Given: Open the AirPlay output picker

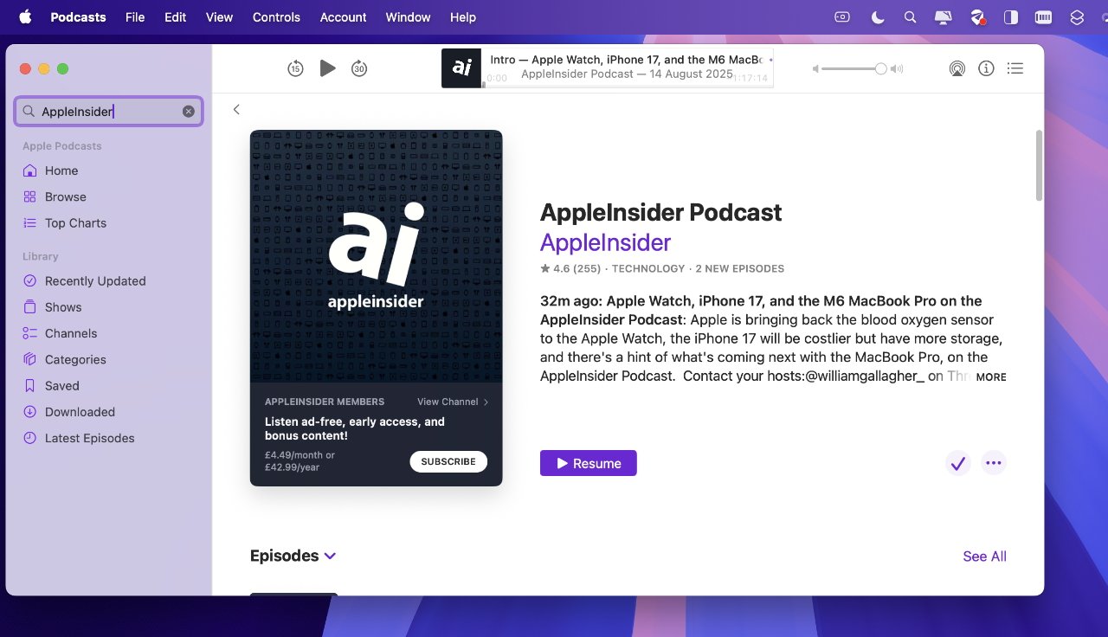Looking at the screenshot, I should (x=957, y=68).
